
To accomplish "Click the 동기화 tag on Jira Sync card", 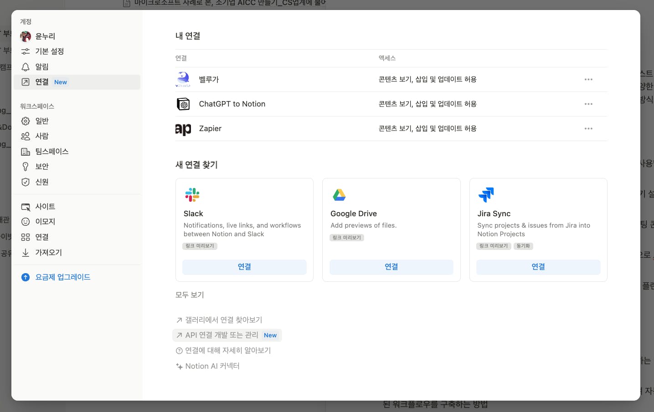I will click(x=523, y=246).
